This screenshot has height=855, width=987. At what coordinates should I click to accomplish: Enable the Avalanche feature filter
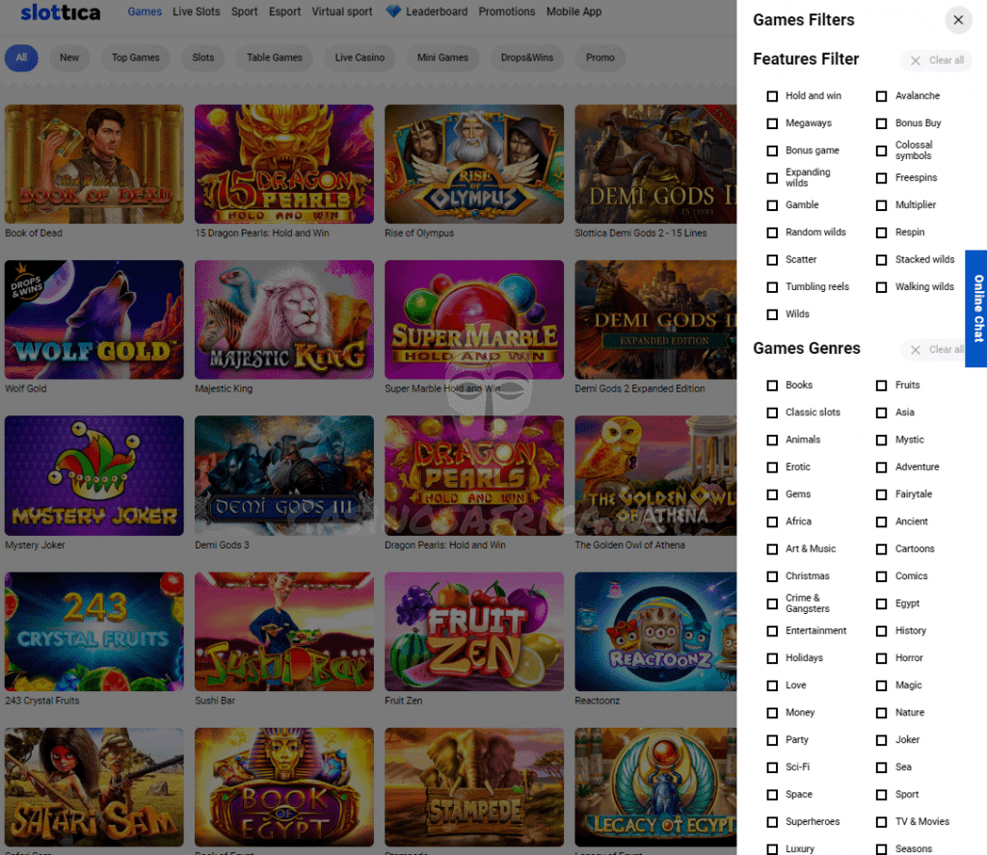click(882, 96)
